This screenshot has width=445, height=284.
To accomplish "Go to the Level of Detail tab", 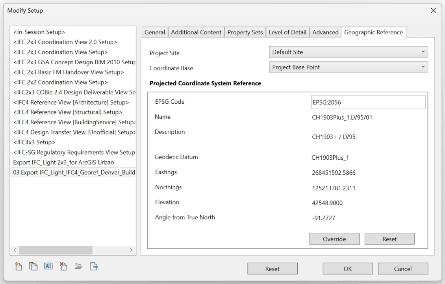I will coord(287,32).
